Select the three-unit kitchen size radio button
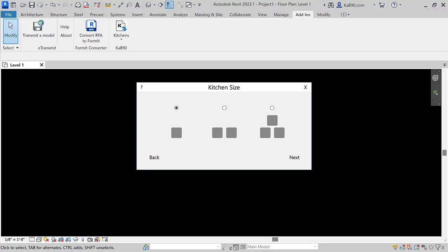 (272, 108)
